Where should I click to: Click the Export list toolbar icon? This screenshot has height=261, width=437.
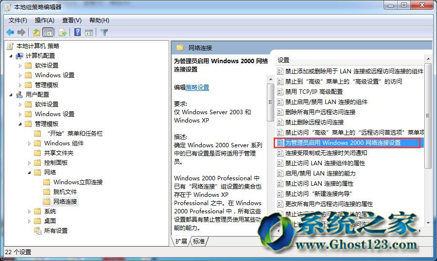pyautogui.click(x=62, y=33)
